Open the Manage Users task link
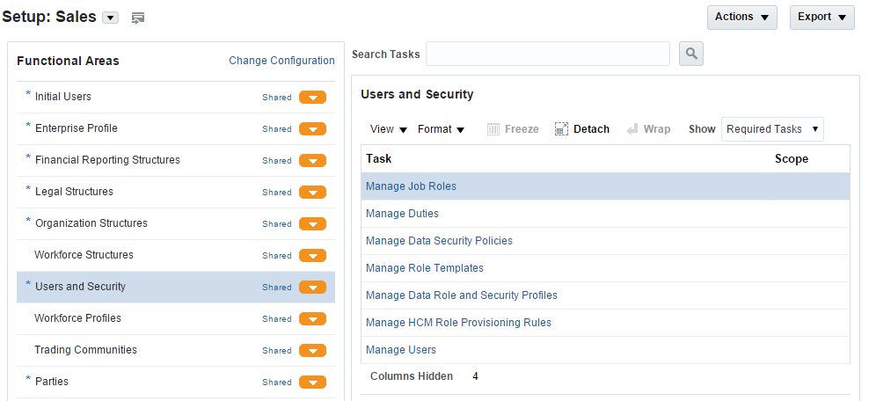Image resolution: width=869 pixels, height=401 pixels. pyautogui.click(x=401, y=350)
